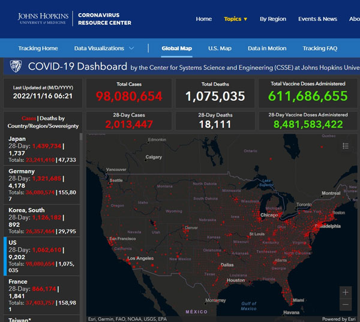Open Events & News navigation item

click(x=317, y=19)
